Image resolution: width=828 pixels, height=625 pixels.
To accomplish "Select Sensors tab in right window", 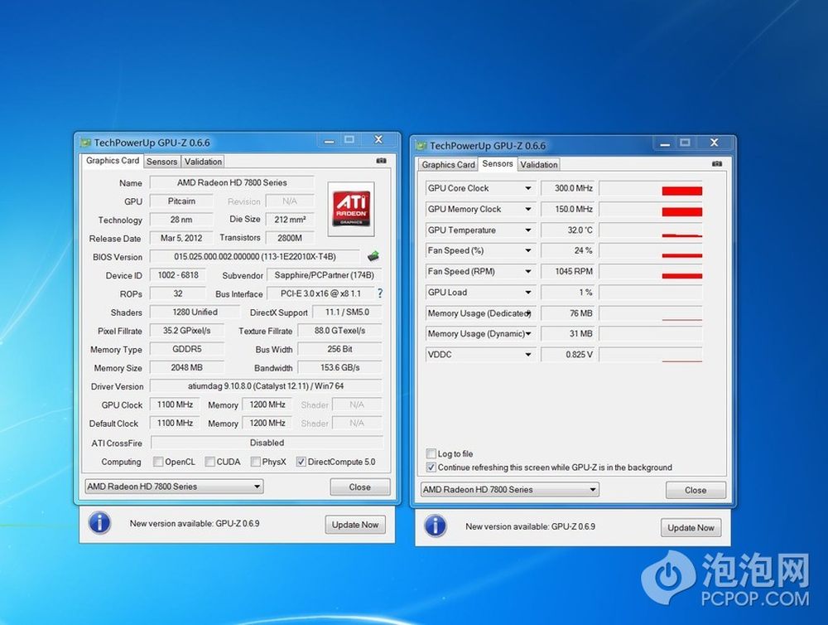I will pos(498,164).
